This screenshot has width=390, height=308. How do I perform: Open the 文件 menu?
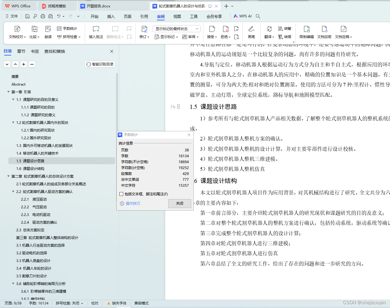pyautogui.click(x=12, y=16)
